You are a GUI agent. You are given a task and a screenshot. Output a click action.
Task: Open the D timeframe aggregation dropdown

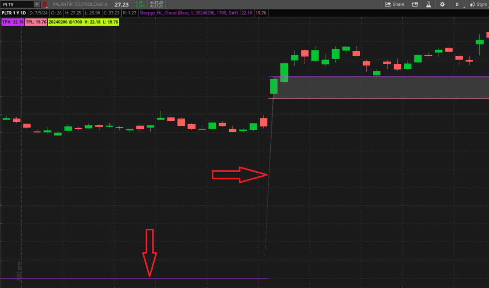point(458,4)
